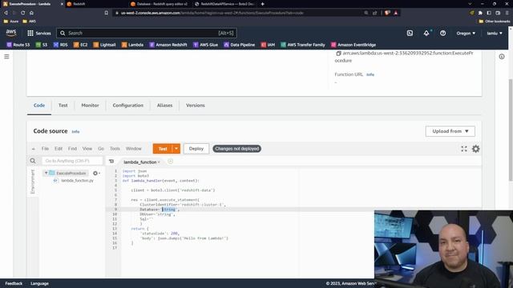
Task: Open the editor Window menu
Action: click(134, 149)
